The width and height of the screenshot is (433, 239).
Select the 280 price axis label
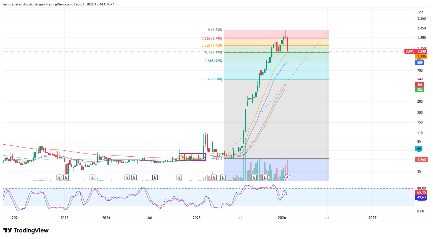coord(420,101)
